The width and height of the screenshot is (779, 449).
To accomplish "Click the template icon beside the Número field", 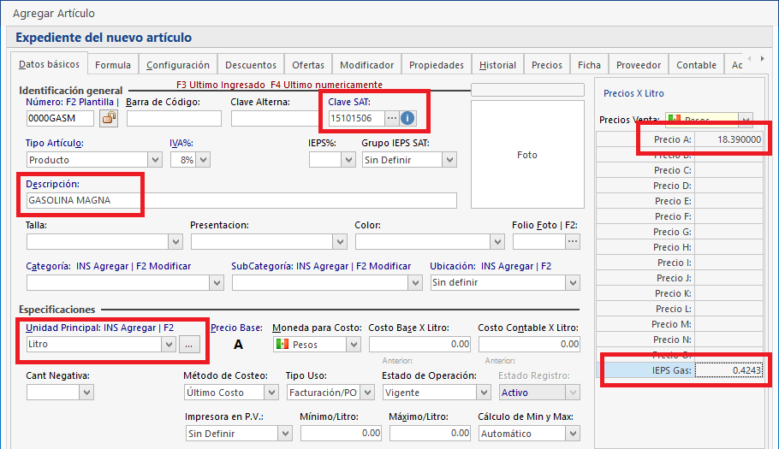I will click(109, 118).
